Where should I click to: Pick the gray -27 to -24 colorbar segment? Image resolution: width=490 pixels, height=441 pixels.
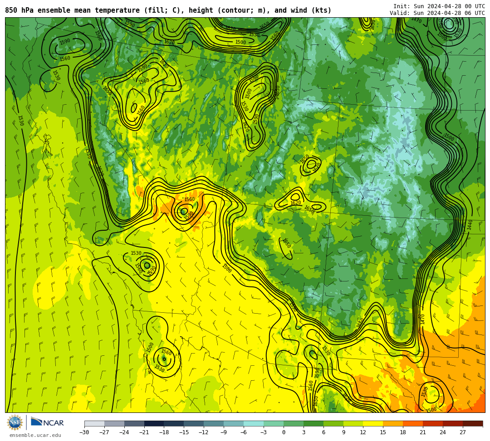point(114,423)
